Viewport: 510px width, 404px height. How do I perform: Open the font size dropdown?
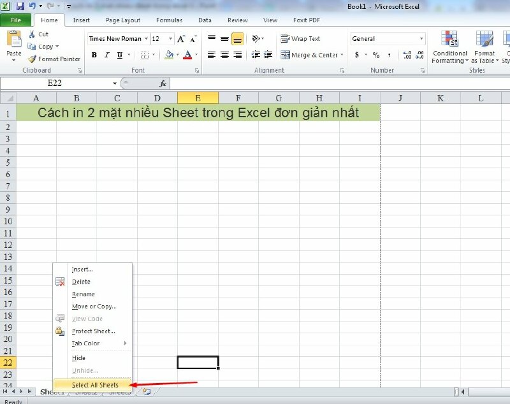[x=160, y=38]
